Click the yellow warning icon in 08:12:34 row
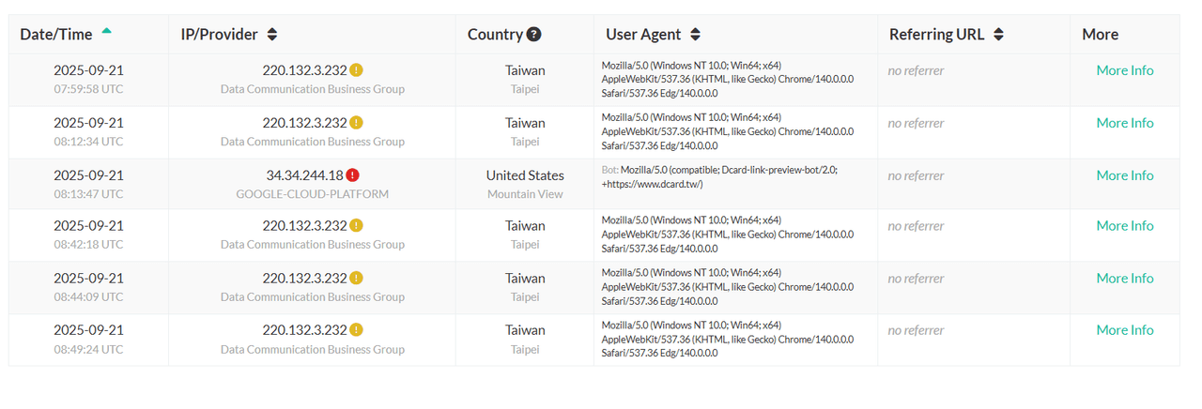The image size is (1202, 409). (x=357, y=123)
